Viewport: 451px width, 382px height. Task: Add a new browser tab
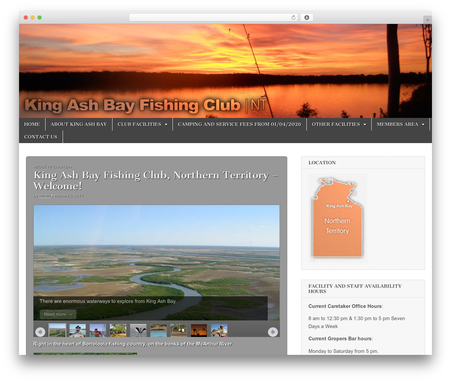point(427,20)
